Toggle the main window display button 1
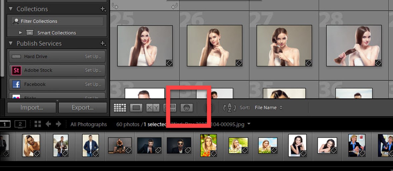Screen dimensions: 393x171 point(5,124)
